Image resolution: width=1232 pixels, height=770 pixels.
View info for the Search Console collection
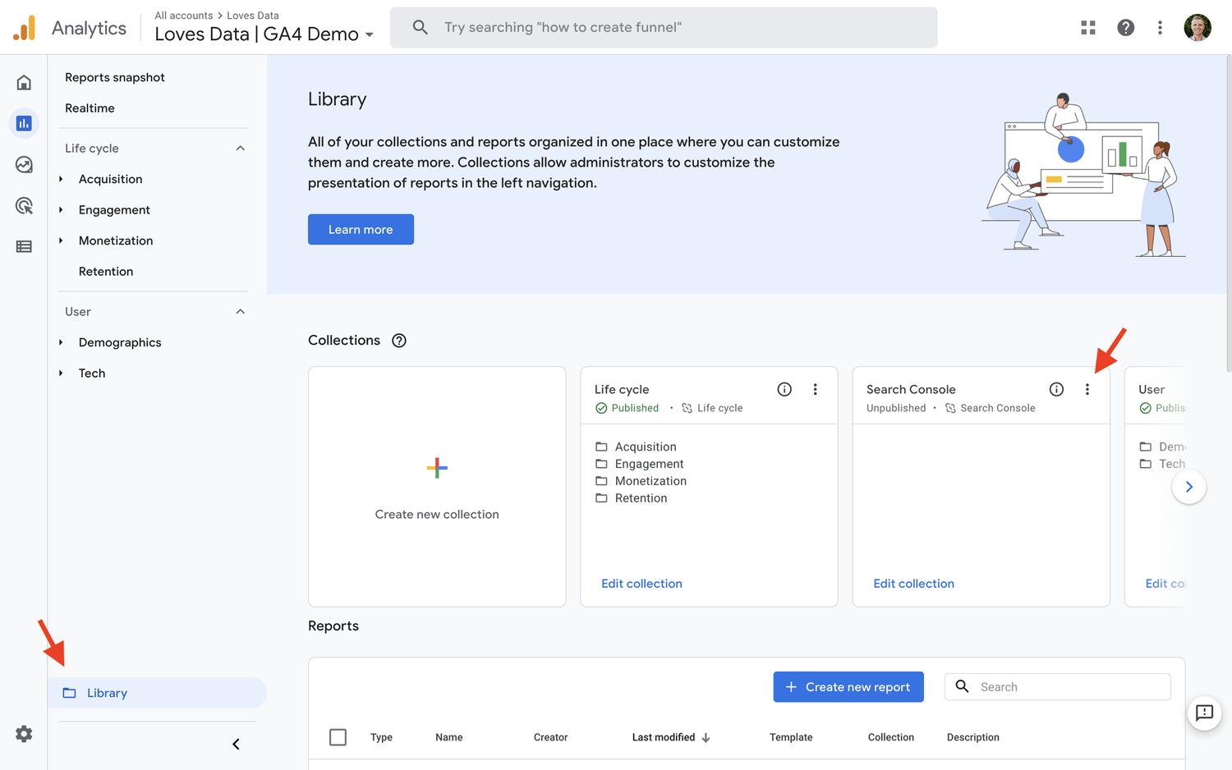(x=1055, y=389)
